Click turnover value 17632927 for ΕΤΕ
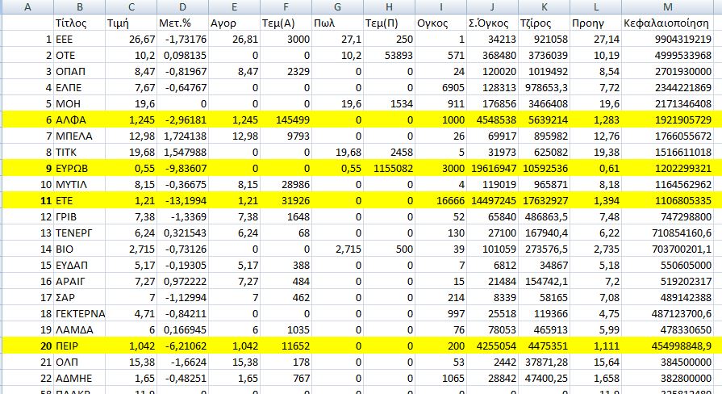Viewport: 722px width, 394px height. 545,200
